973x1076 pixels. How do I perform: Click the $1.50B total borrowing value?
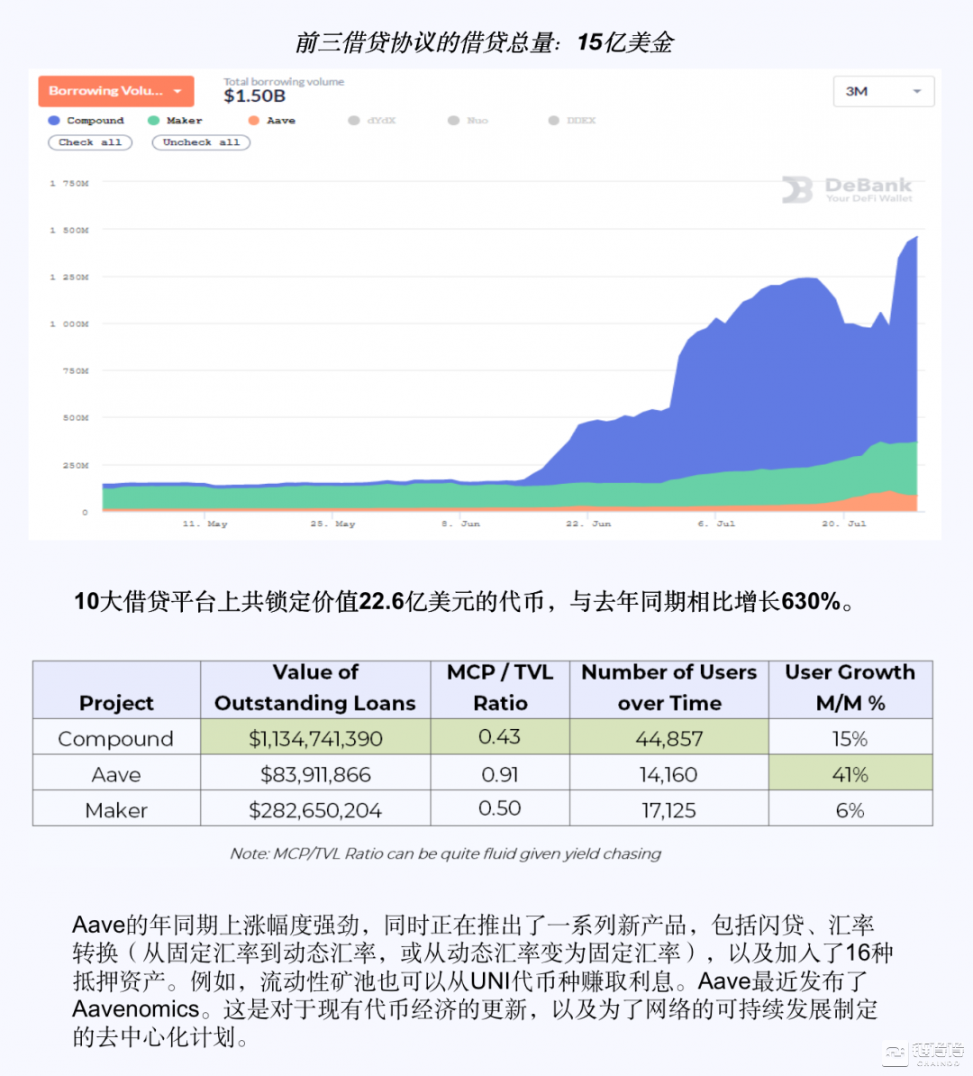[255, 96]
